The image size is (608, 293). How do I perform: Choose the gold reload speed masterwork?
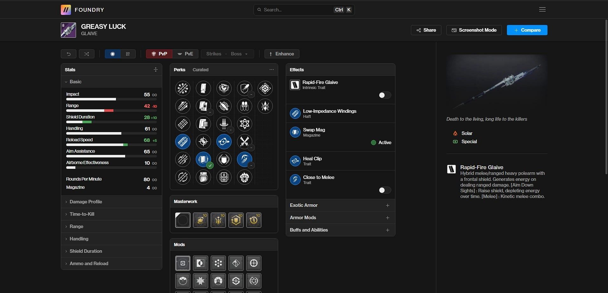(x=254, y=220)
